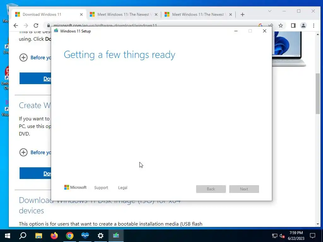Open Settings gear from taskbar
The height and width of the screenshot is (242, 323).
101,236
